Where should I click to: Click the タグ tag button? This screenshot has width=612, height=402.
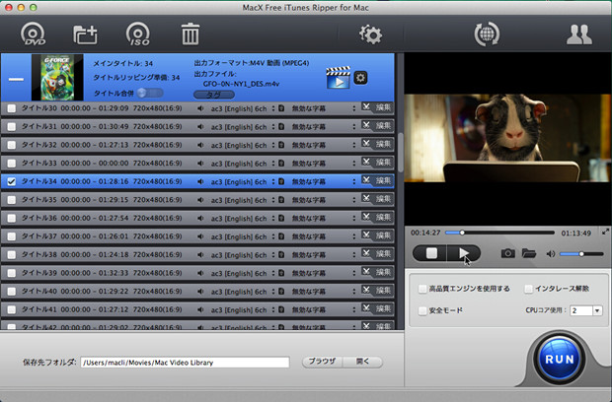(214, 95)
